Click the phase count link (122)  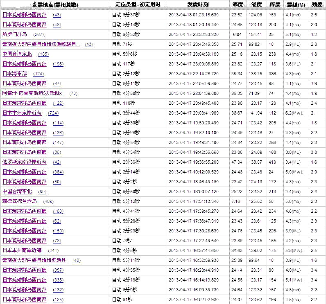pos(58,104)
